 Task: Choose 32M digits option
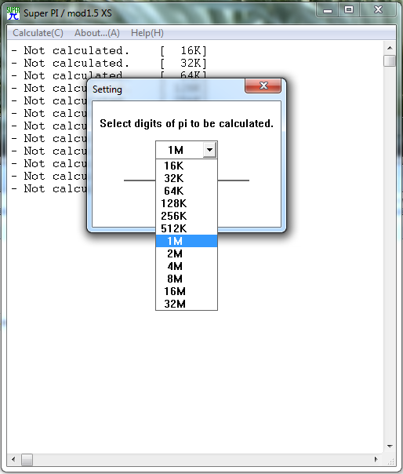click(187, 304)
